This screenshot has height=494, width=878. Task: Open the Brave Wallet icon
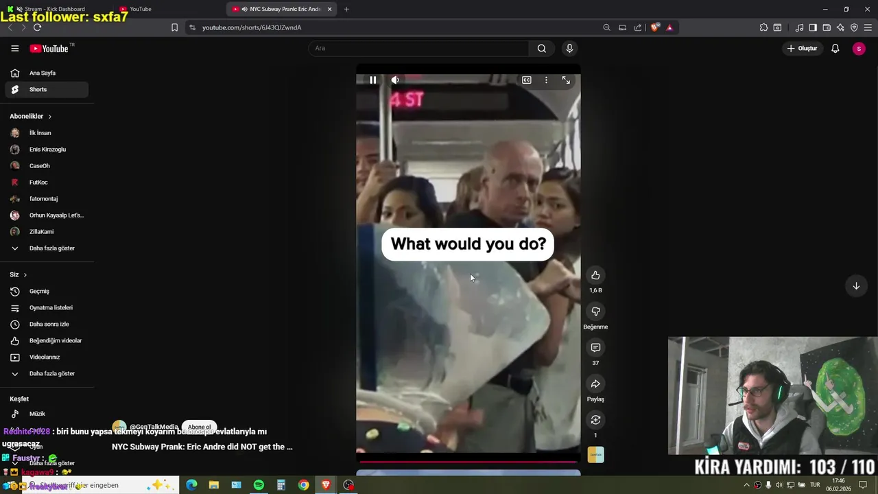click(x=827, y=27)
